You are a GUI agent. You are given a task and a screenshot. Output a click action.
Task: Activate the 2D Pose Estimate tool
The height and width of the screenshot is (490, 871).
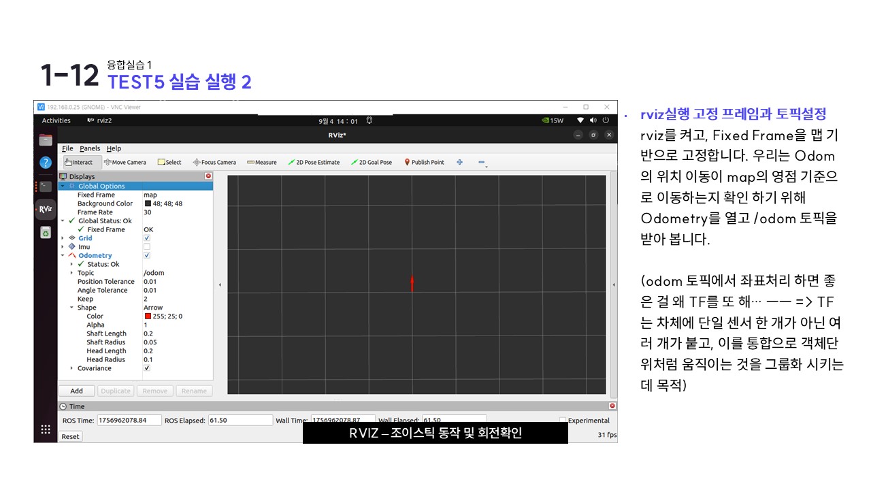click(x=314, y=162)
